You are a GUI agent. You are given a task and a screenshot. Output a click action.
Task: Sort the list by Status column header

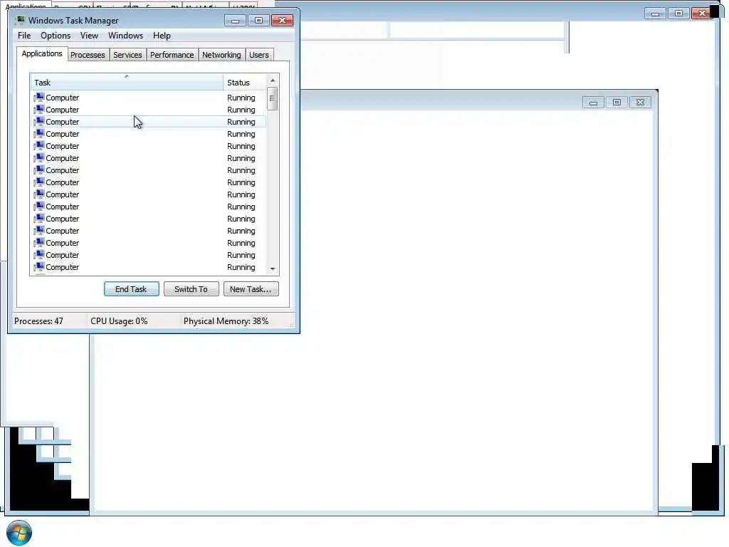pyautogui.click(x=243, y=83)
